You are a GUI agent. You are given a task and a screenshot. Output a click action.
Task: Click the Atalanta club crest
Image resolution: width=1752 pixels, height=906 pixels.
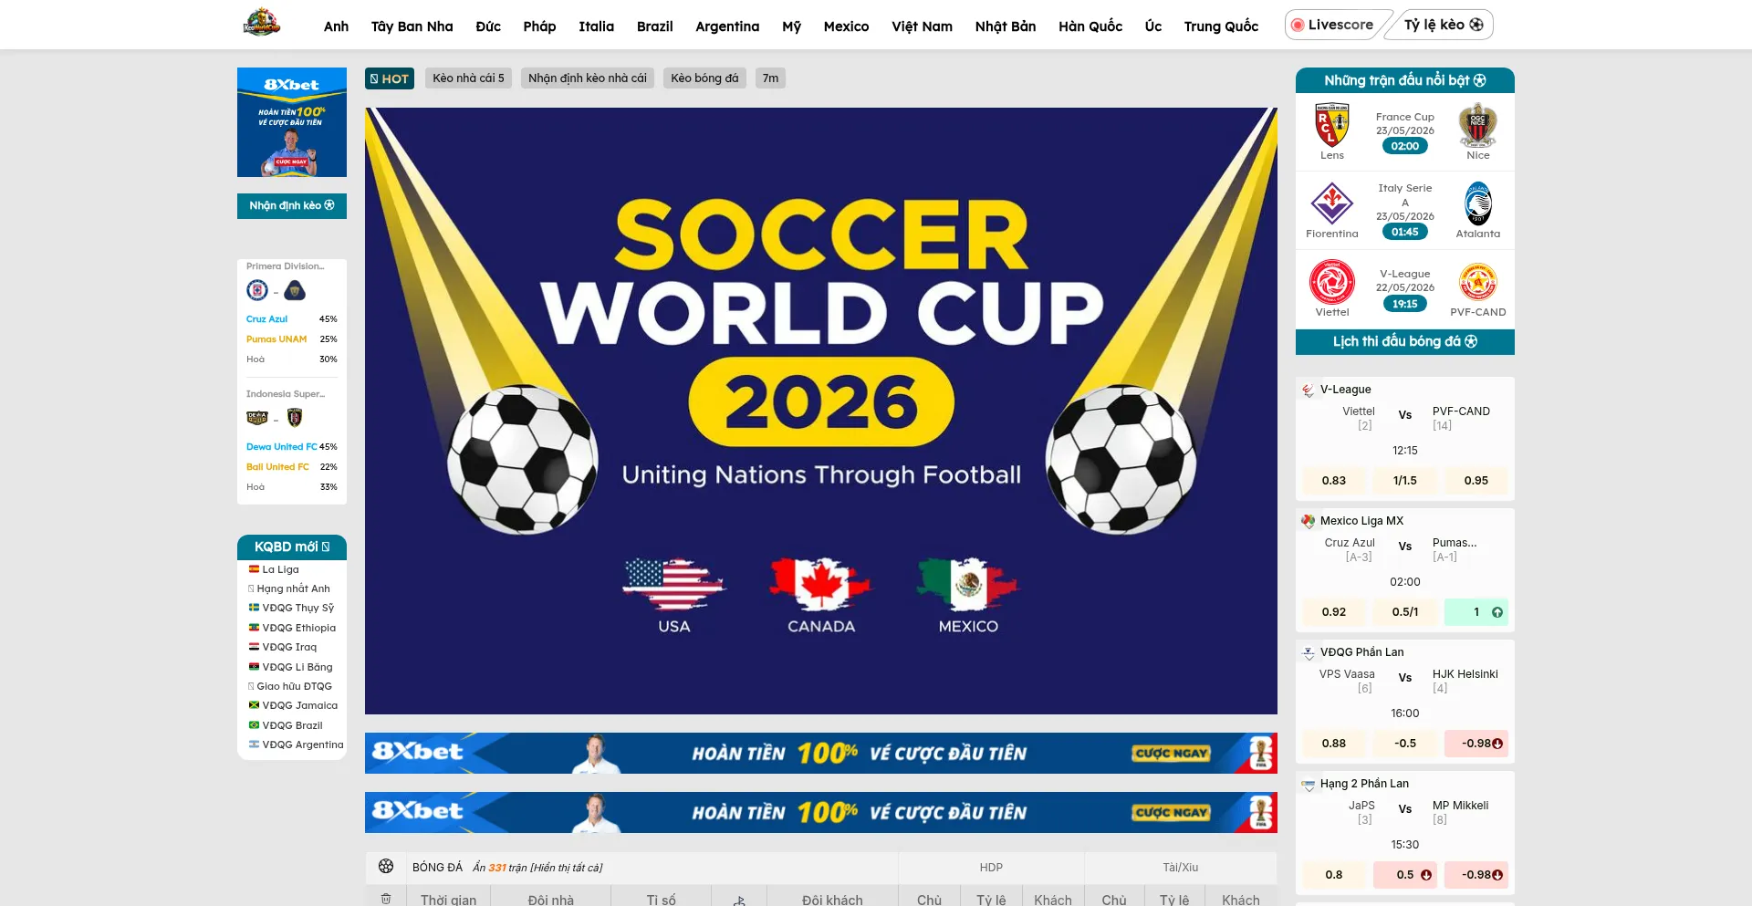point(1478,203)
